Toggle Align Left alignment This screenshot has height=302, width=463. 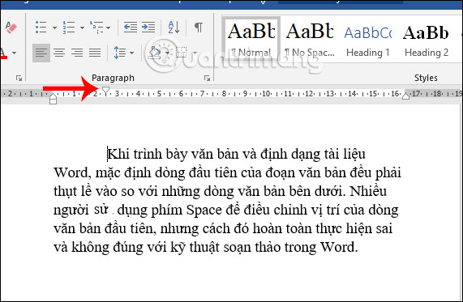click(x=41, y=53)
